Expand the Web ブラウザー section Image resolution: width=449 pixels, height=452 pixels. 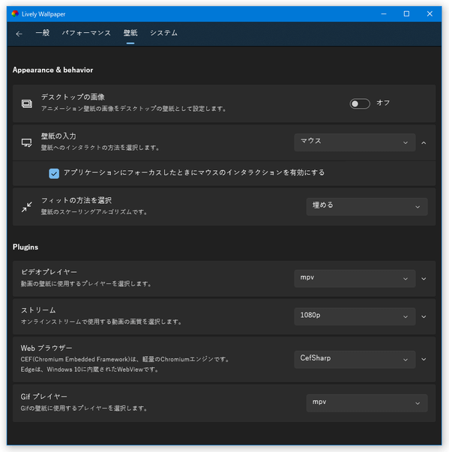424,360
